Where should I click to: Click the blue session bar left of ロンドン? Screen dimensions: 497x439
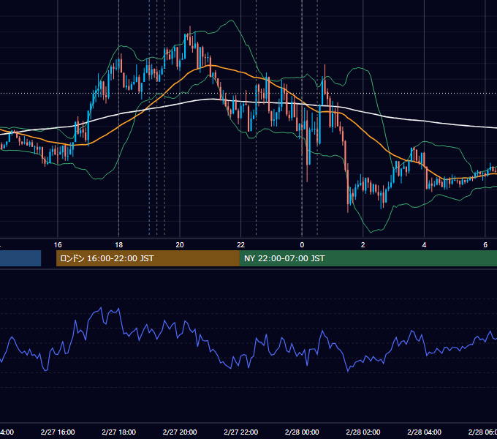(20, 258)
